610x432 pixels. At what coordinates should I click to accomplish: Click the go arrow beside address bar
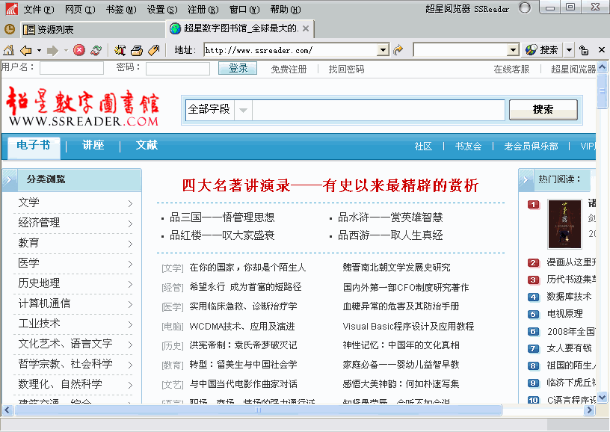pyautogui.click(x=398, y=50)
